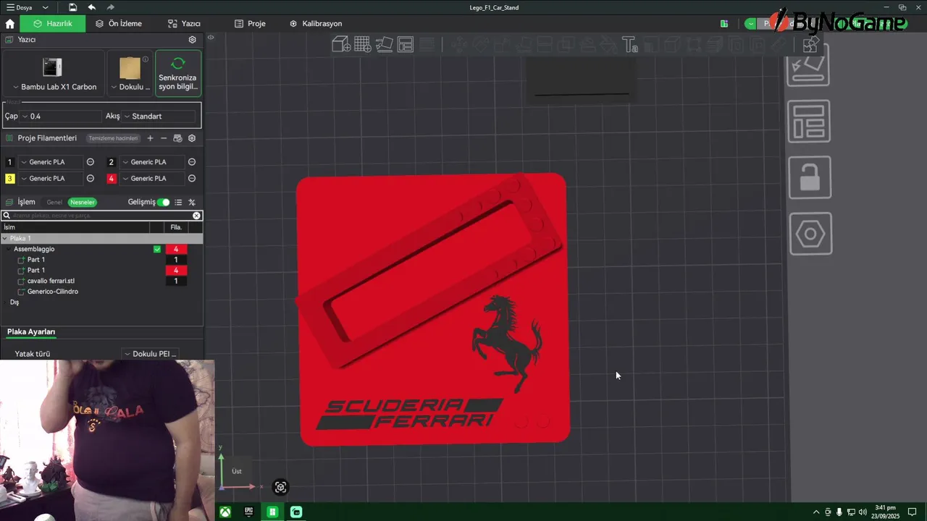Clear the object search with the X button
This screenshot has width=927, height=521.
[x=196, y=216]
